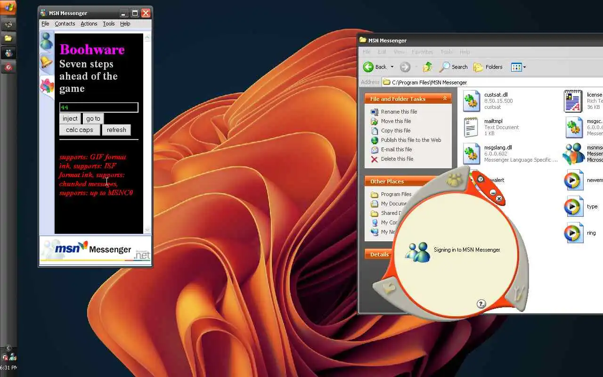The image size is (603, 377).
Task: Open the bird icon in the left dock
Action: click(x=8, y=24)
